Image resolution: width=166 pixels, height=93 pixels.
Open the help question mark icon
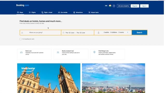pos(114,6)
